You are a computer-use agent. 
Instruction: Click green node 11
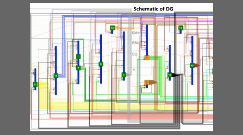pyautogui.click(x=35, y=84)
